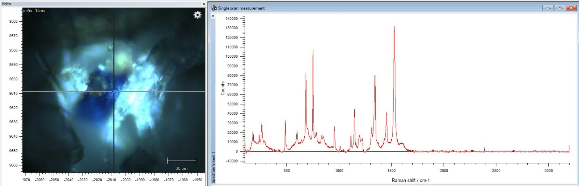Click the -1950 tick on video horizontal axis
579x186 pixels.
pyautogui.click(x=197, y=180)
